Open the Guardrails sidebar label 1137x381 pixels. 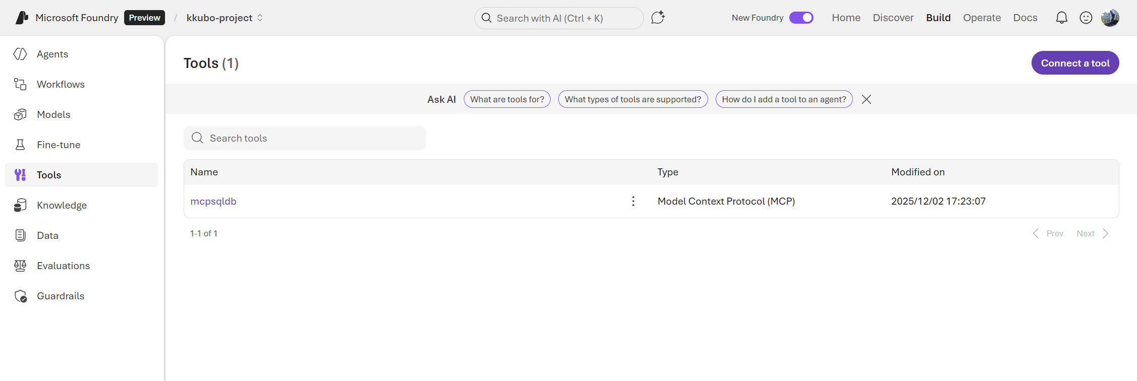(61, 296)
